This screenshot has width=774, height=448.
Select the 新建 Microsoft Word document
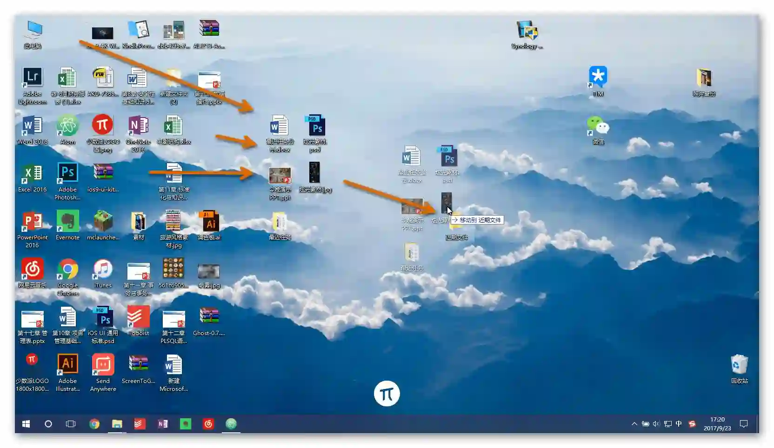[173, 373]
